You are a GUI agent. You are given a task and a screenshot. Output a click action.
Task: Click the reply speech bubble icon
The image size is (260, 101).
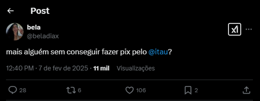13,90
